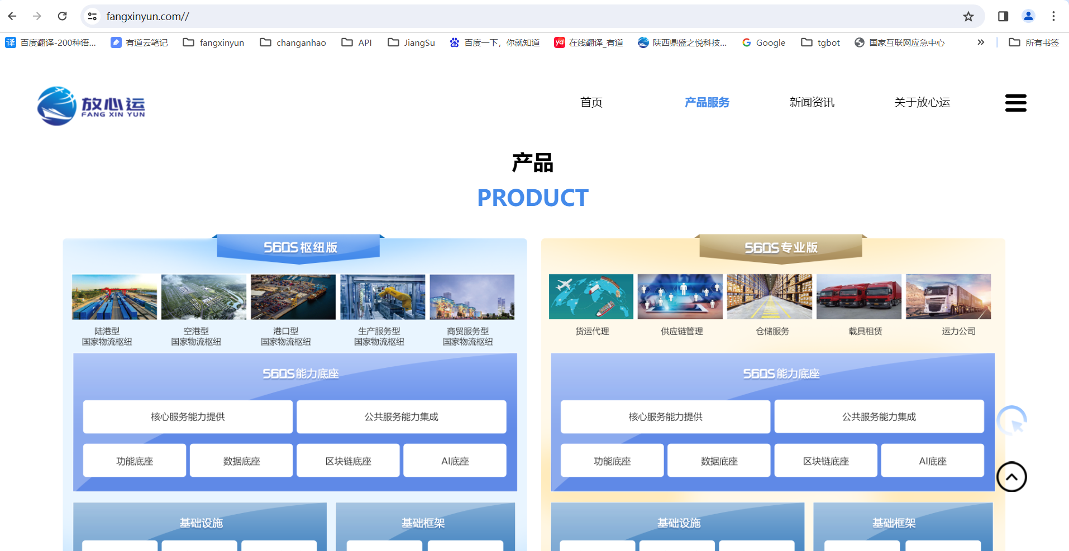Reload the current page
This screenshot has width=1069, height=551.
pos(62,16)
